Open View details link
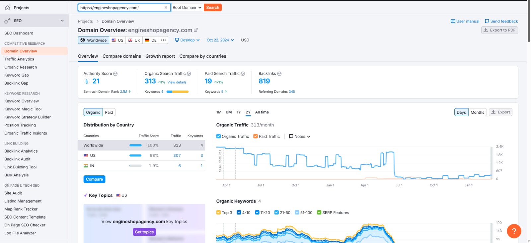 177,82
